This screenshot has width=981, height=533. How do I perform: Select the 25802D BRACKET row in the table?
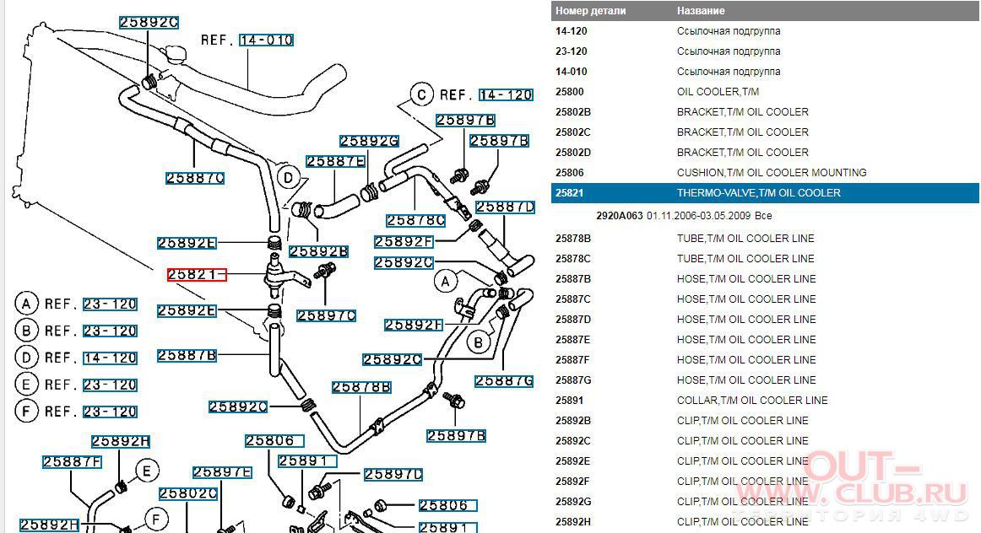(x=765, y=153)
